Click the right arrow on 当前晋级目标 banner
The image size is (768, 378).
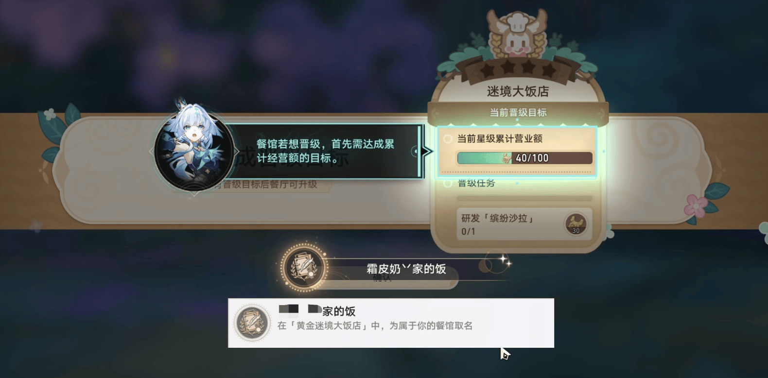coord(600,113)
